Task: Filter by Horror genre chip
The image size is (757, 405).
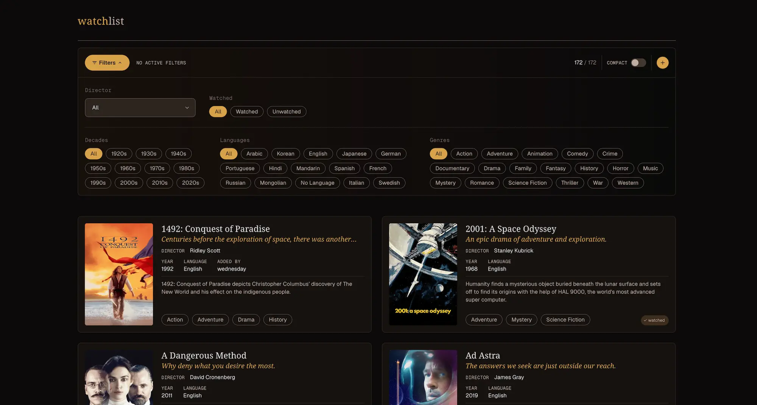Action: pyautogui.click(x=620, y=168)
